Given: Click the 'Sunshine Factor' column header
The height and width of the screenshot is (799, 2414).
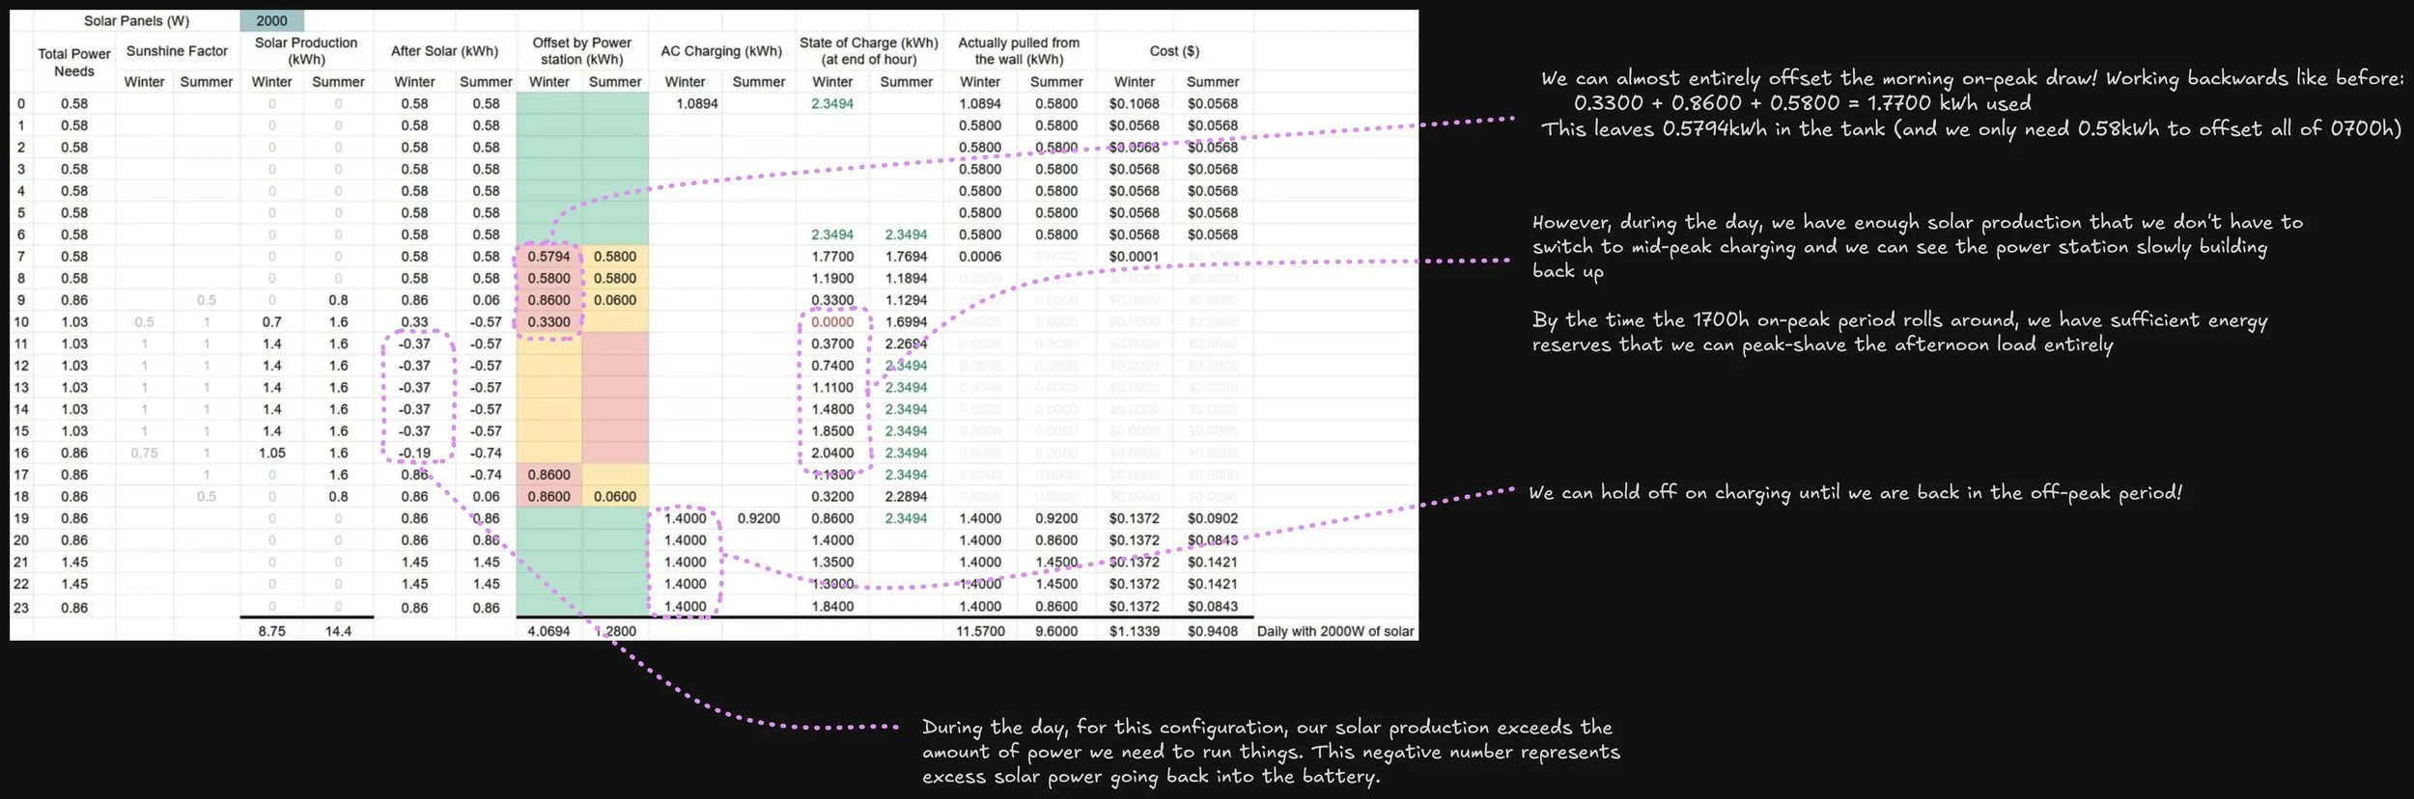Looking at the screenshot, I should pyautogui.click(x=177, y=51).
